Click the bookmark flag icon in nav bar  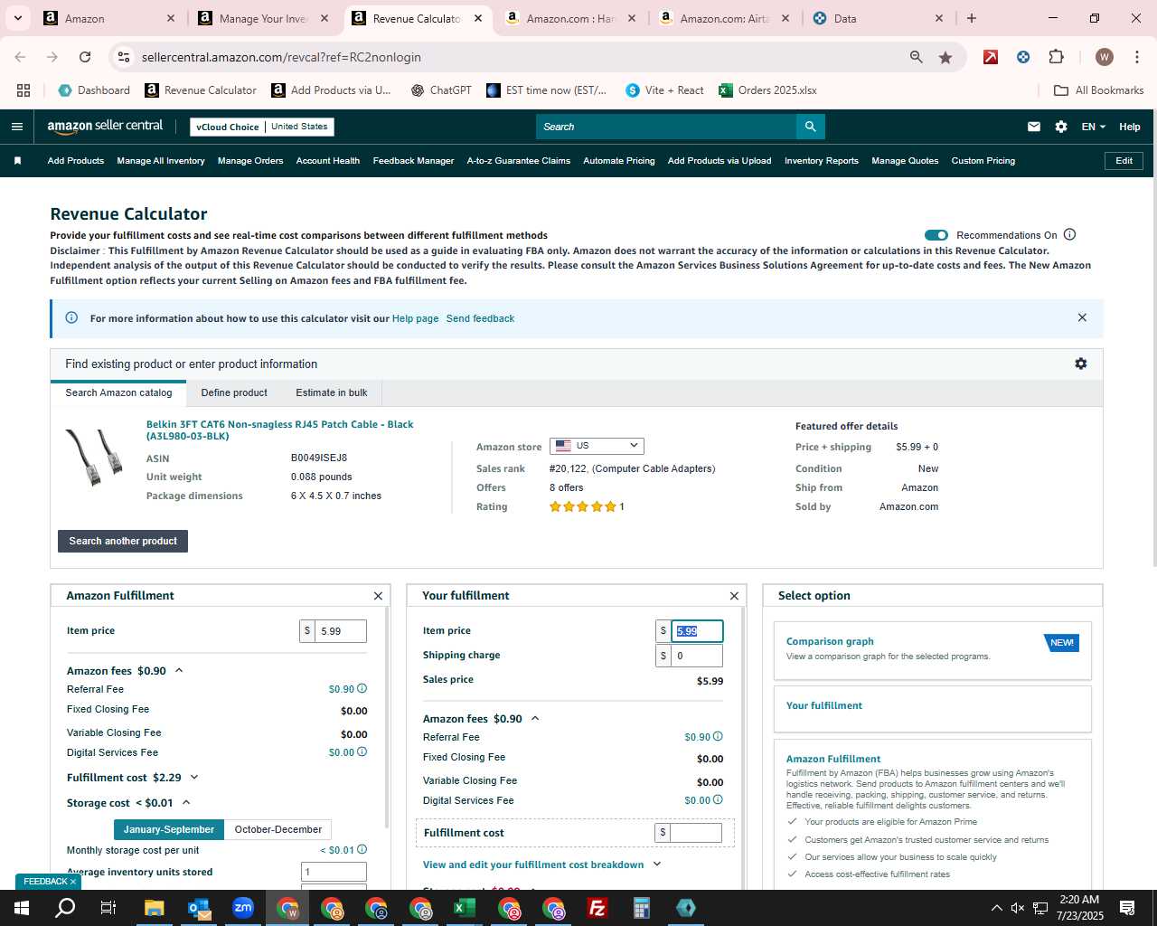pyautogui.click(x=17, y=161)
